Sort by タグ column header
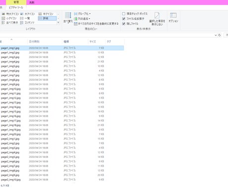 (x=114, y=42)
